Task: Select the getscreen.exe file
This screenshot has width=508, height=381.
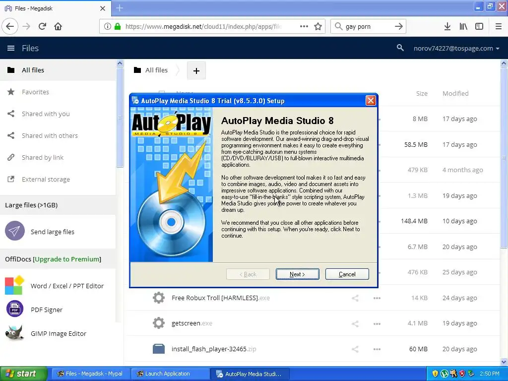Action: 192,323
